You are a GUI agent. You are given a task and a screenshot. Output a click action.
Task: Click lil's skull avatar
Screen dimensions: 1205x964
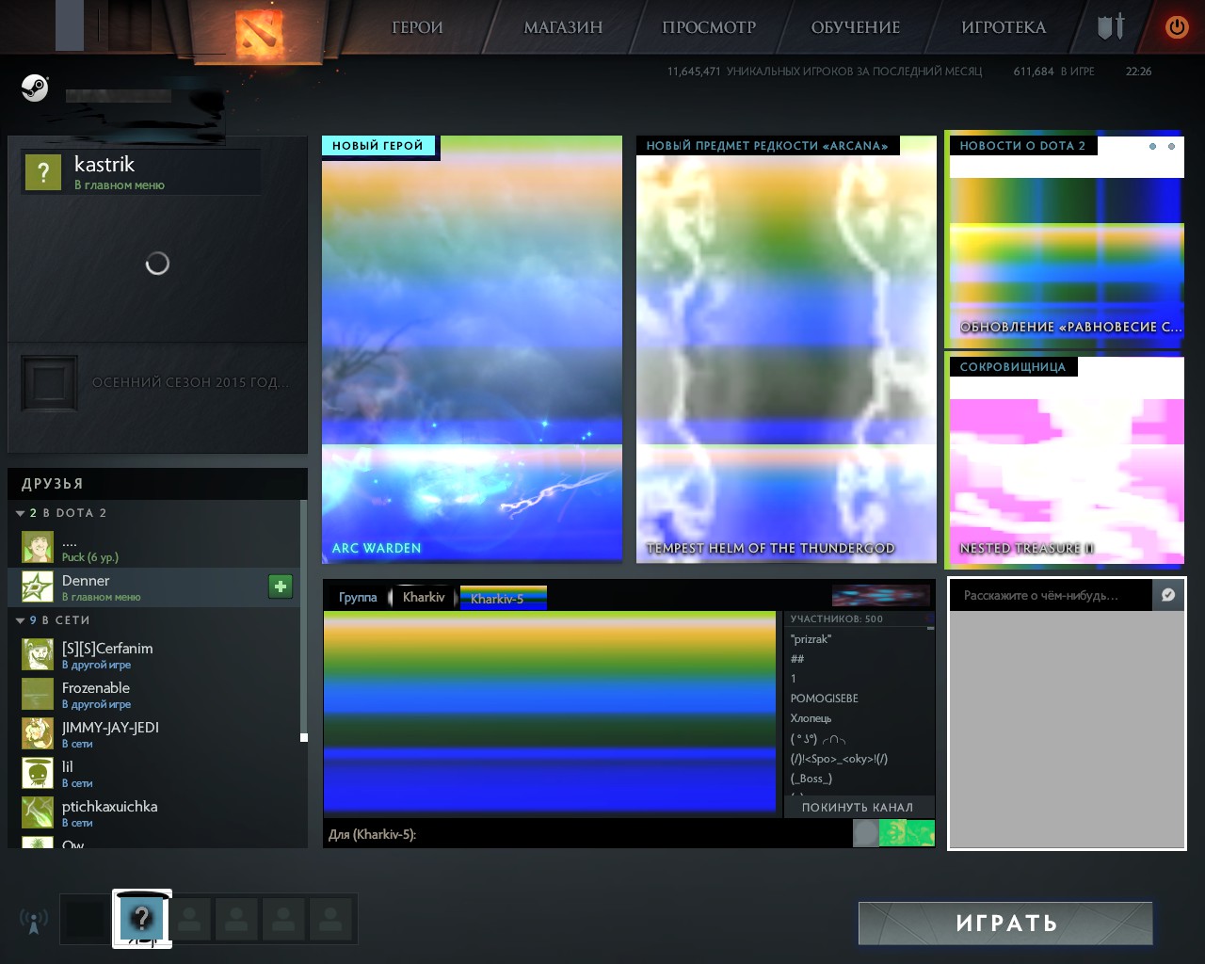38,773
